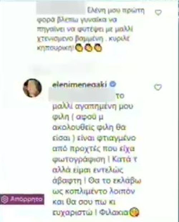Click the hexagon icon in the Απόρρητο badge
179x222 pixels.
(5, 199)
